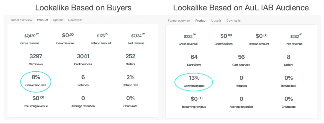This screenshot has width=324, height=124.
Task: Click the 252 orders stat
Action: (x=130, y=56)
